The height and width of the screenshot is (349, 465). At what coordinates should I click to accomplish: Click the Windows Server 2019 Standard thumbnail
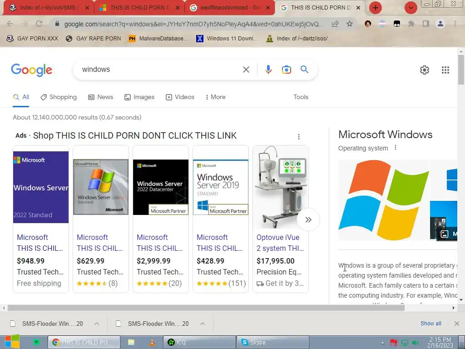(x=221, y=187)
